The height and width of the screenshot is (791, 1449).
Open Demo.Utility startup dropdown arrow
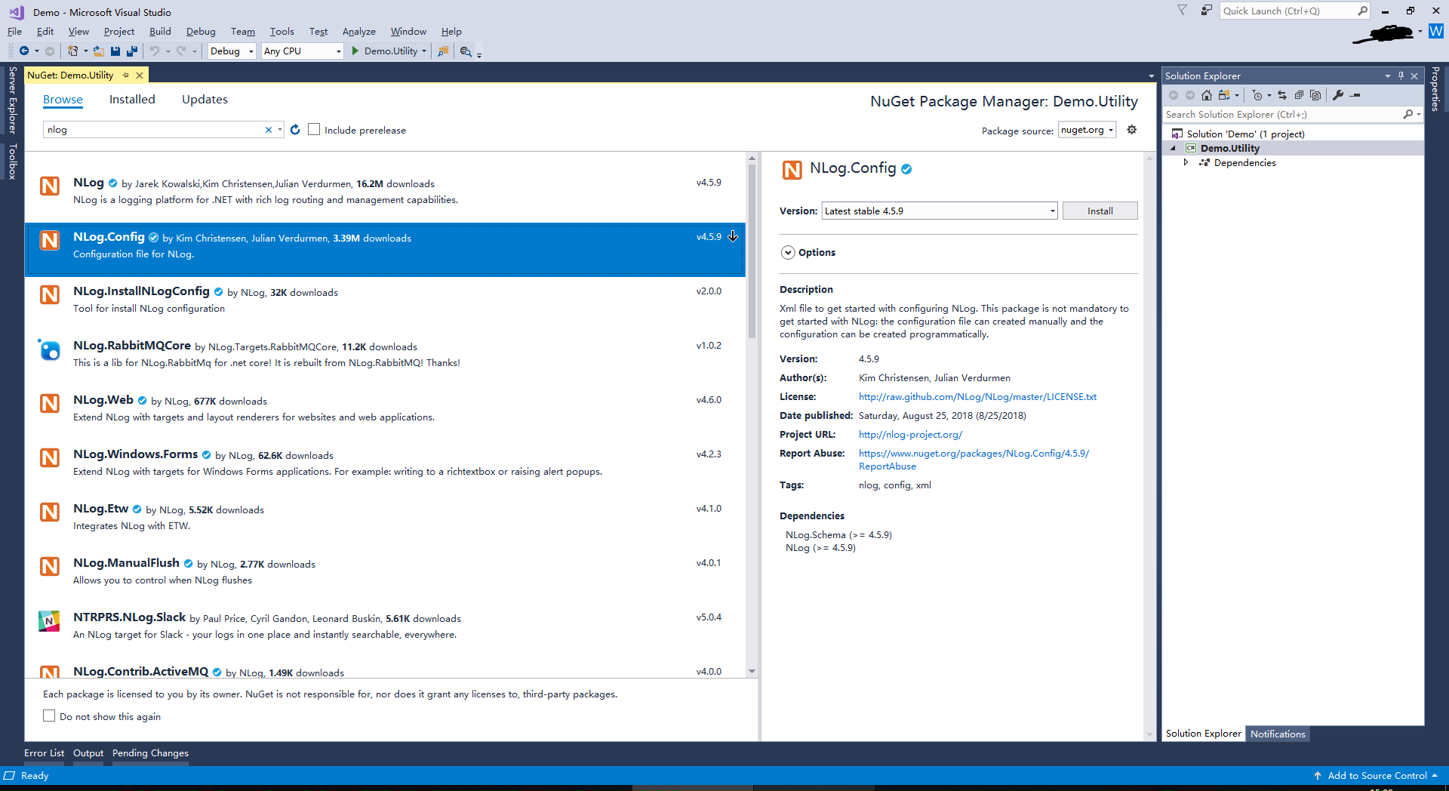click(x=424, y=51)
